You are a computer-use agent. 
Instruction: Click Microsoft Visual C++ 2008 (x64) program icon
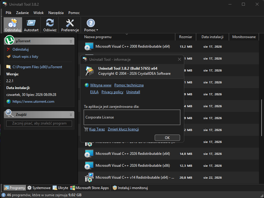click(89, 46)
